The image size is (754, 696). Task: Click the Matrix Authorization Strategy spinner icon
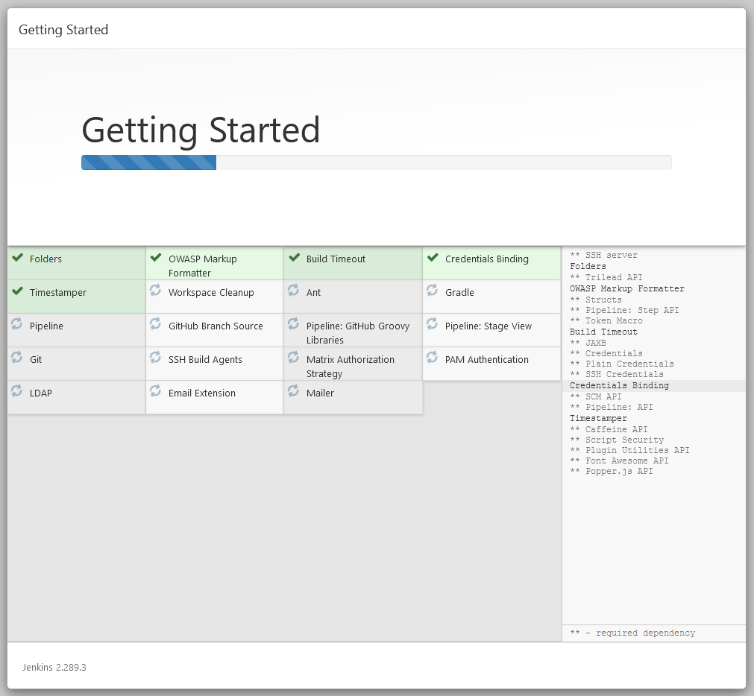pyautogui.click(x=293, y=359)
